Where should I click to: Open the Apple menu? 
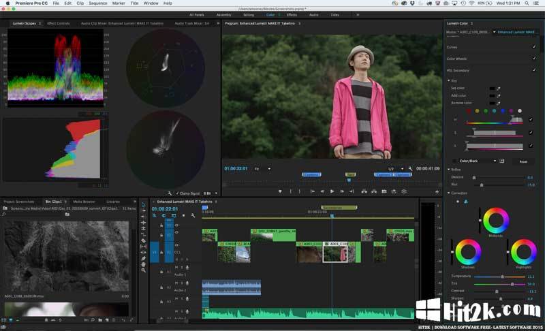[x=7, y=3]
